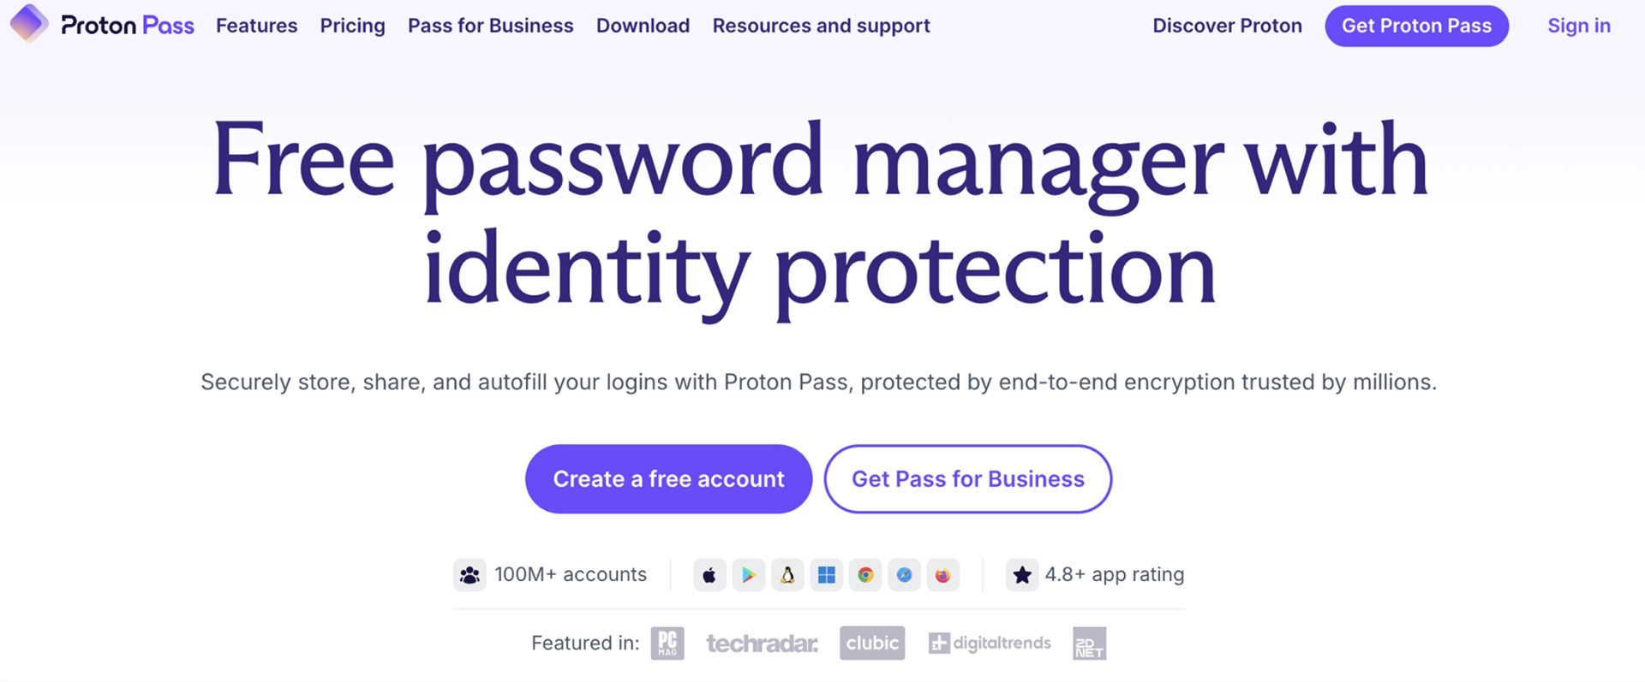Navigate to the Pricing page

point(352,26)
